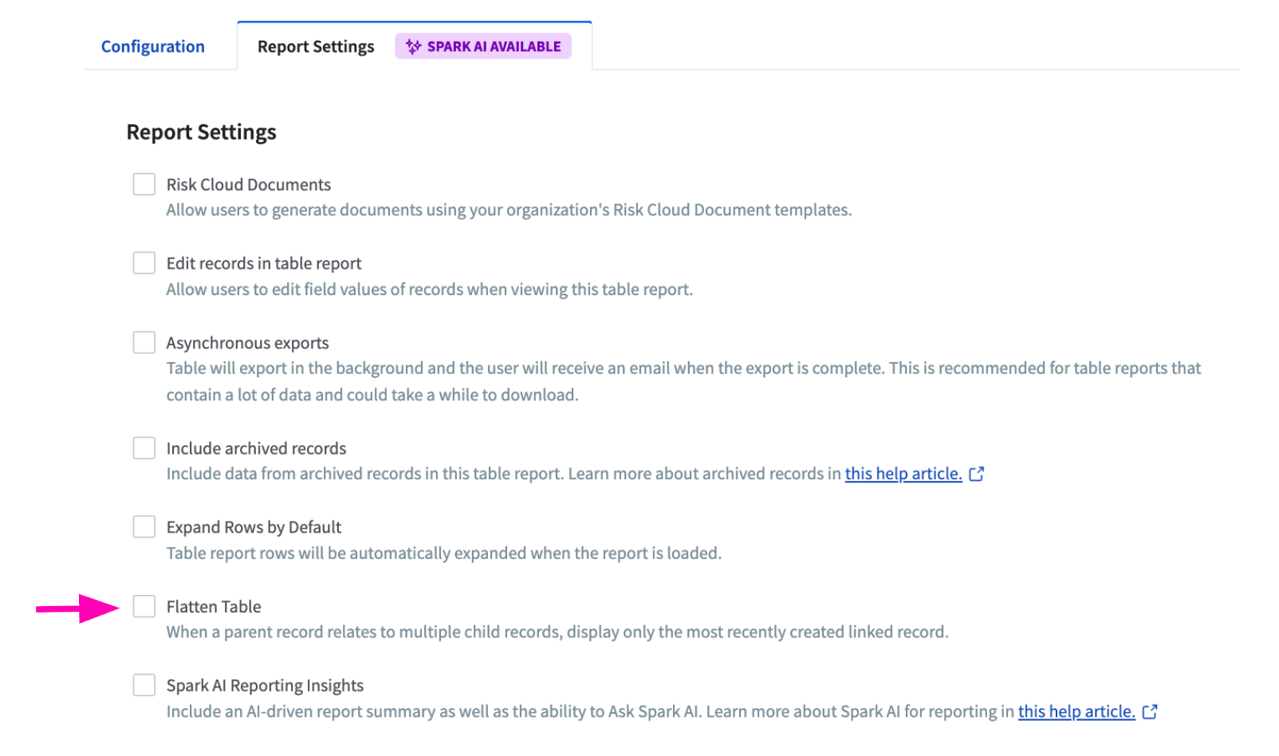Click the 'Flatten Table' label text
This screenshot has height=756, width=1279.
click(x=214, y=607)
